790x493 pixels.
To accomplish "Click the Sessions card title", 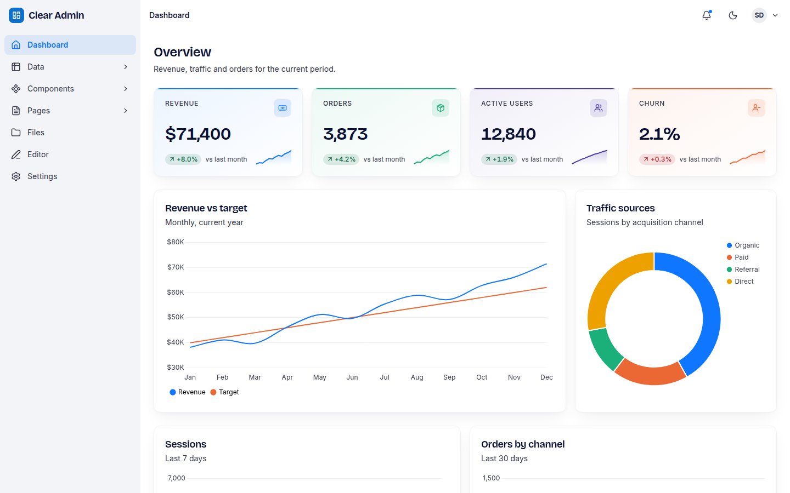I will pyautogui.click(x=186, y=444).
